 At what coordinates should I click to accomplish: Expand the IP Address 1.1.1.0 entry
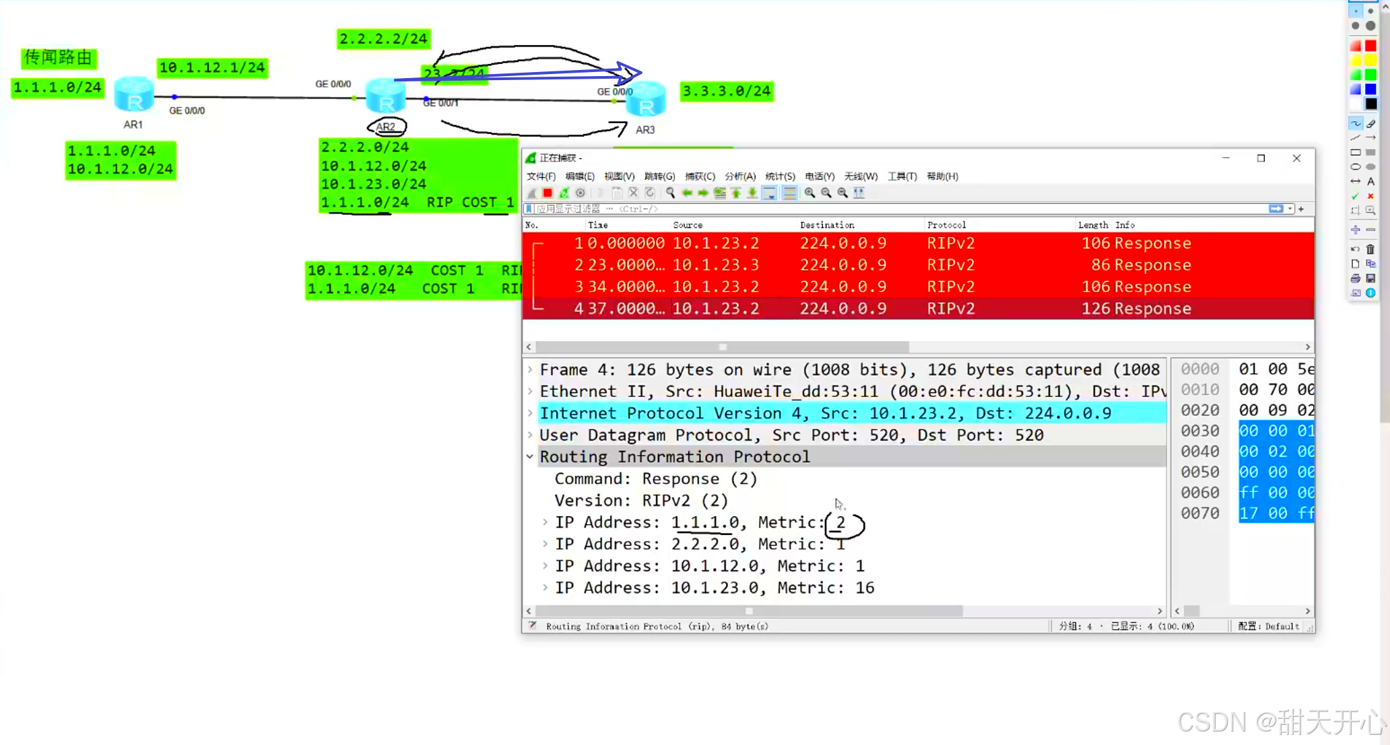click(545, 522)
